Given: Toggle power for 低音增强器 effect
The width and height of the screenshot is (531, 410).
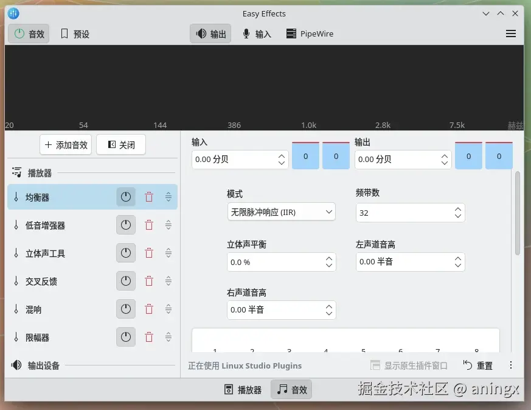Looking at the screenshot, I should coord(126,225).
